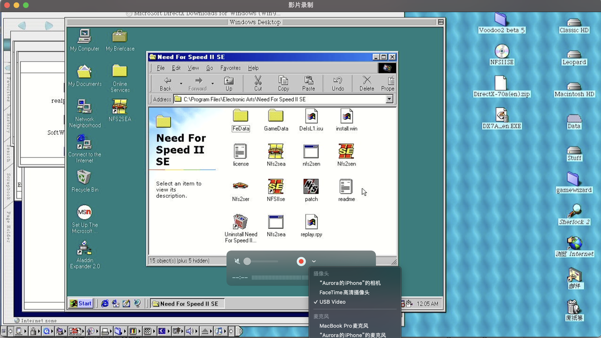Toggle the recording options chevron

[314, 262]
